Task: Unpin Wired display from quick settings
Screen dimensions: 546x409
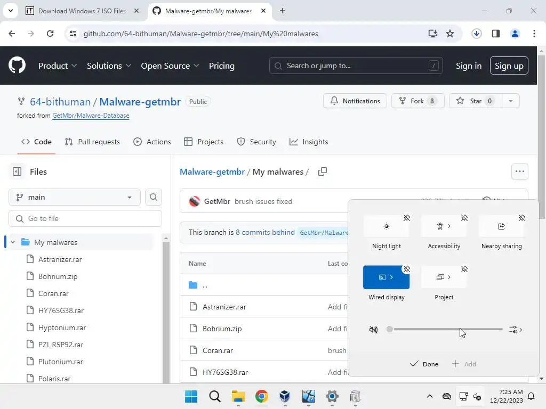Action: 406,269
